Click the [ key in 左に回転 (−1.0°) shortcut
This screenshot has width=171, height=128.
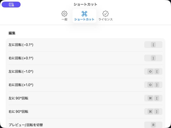coord(157,72)
